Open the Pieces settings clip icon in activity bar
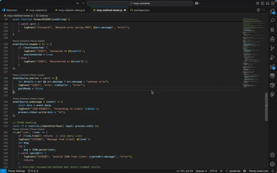Screen dimensions: 277x173 pos(272,30)
